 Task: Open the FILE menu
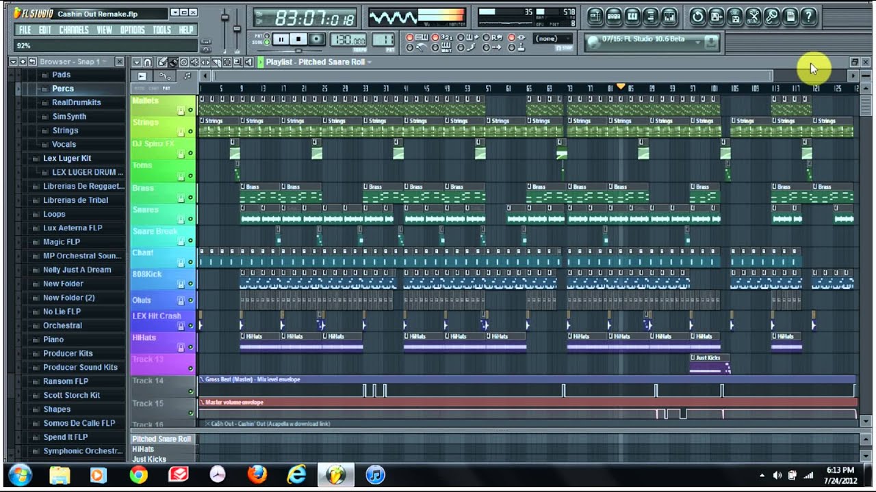(25, 30)
